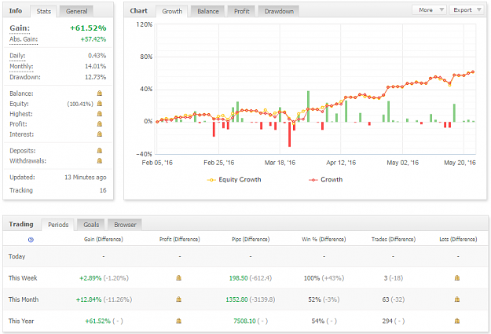Switch to the Drawdown chart tab

[x=279, y=11]
